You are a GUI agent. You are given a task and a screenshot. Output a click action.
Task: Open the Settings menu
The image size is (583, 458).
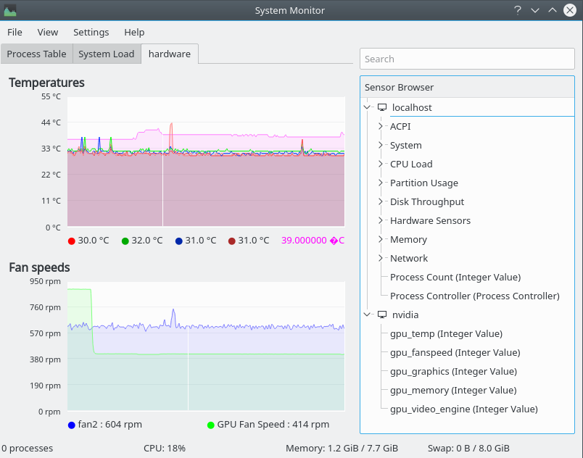(91, 33)
